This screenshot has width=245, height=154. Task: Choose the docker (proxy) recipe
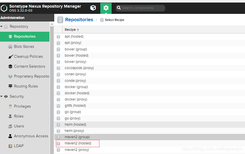[x=76, y=99]
